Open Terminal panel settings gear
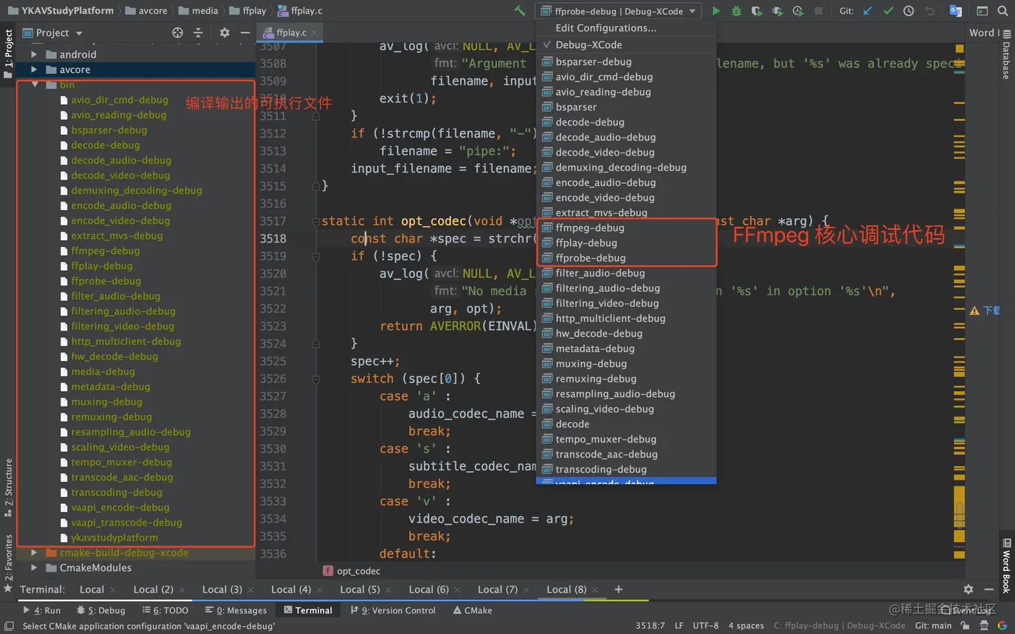Viewport: 1015px width, 634px height. pos(968,589)
